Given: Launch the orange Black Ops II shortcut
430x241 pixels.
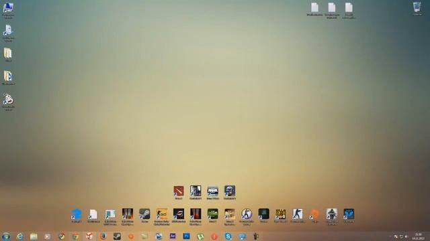Looking at the screenshot, I should tap(128, 215).
